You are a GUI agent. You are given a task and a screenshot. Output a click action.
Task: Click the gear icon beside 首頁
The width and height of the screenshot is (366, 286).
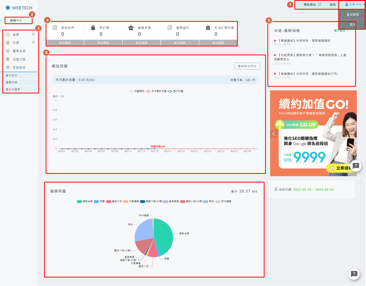33,34
